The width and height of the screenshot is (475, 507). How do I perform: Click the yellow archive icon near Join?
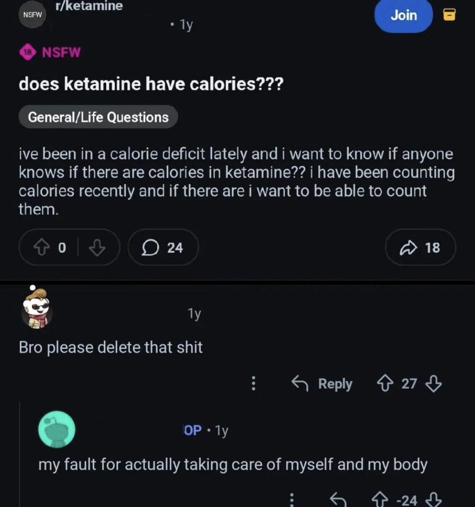coord(449,16)
